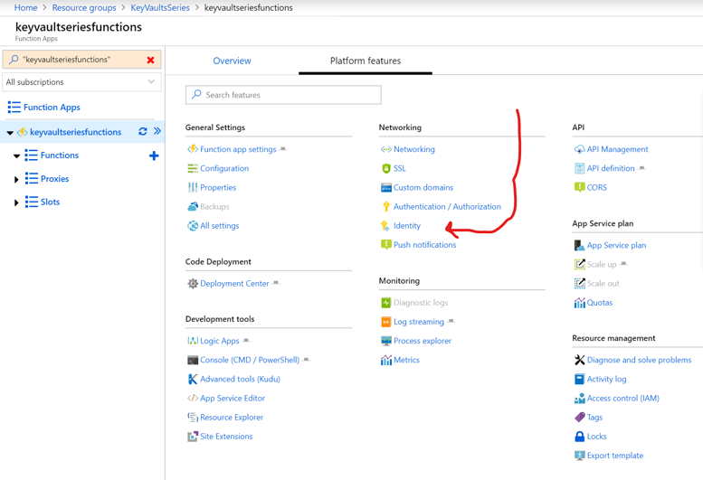Click the Identity key icon
703x480 pixels.
tap(385, 226)
